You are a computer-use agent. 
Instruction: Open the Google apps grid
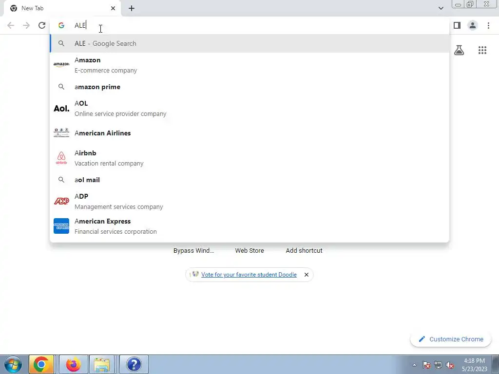pyautogui.click(x=482, y=50)
